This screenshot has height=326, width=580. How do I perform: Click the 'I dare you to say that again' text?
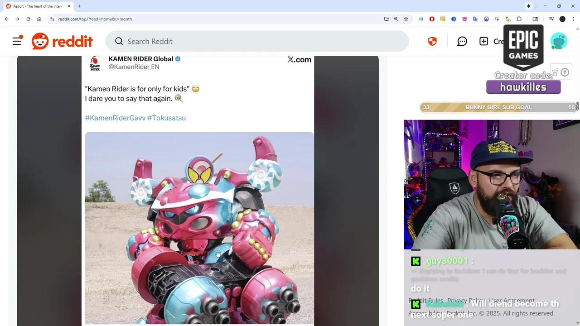tap(129, 98)
